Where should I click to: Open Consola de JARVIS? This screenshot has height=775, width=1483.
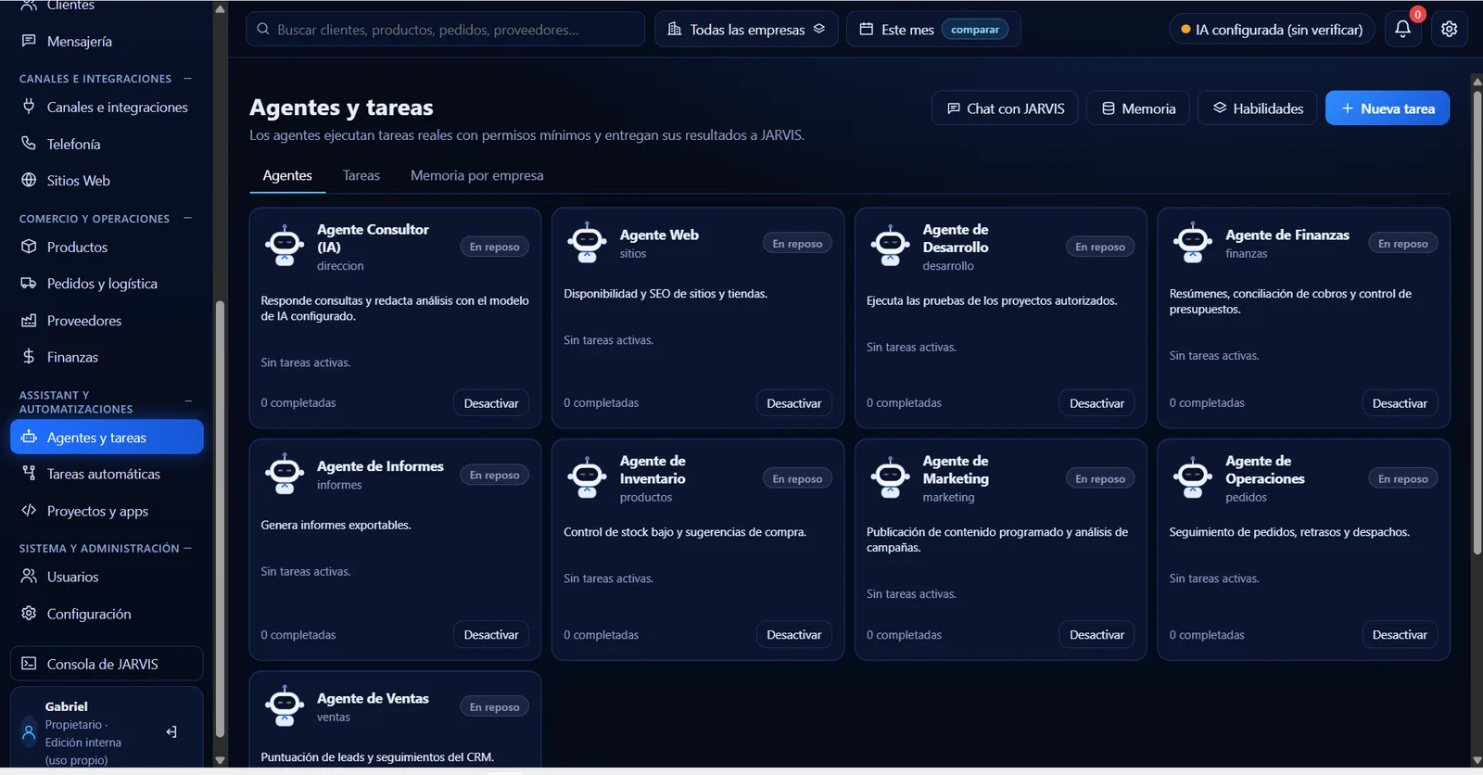[107, 664]
